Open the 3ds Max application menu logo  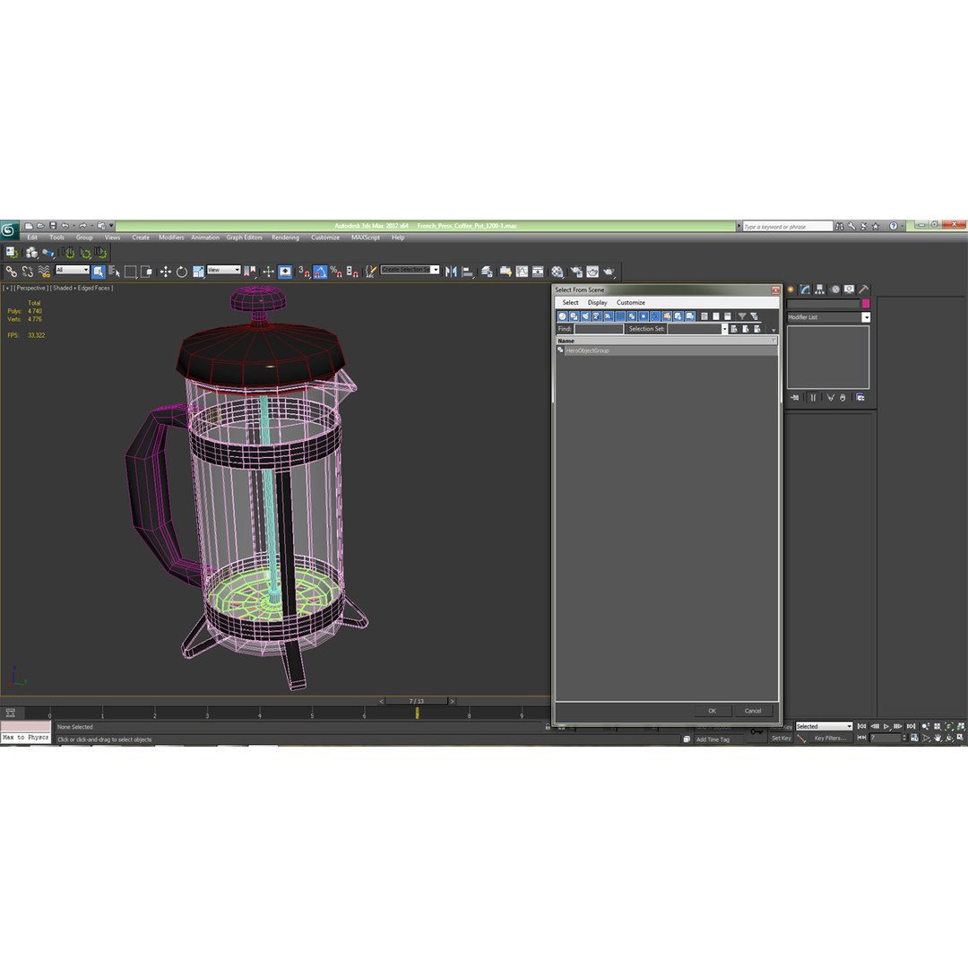tap(9, 229)
